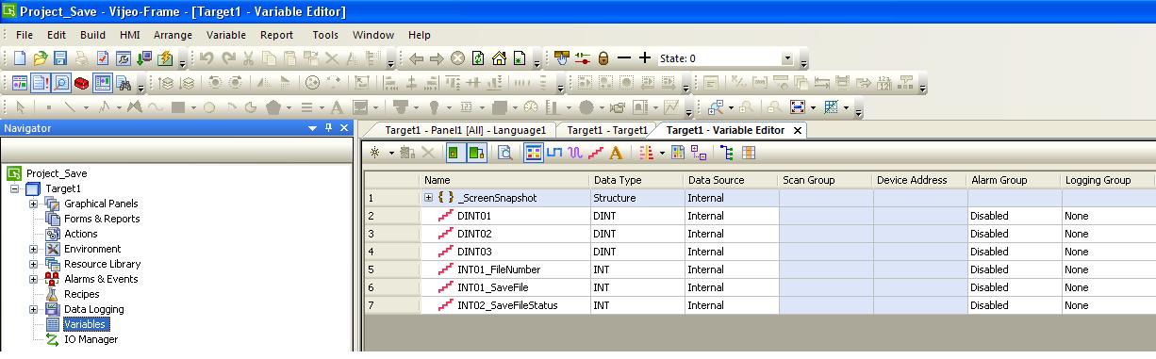Save the project using the floppy icon
Screen dimensions: 1156x359
point(60,58)
